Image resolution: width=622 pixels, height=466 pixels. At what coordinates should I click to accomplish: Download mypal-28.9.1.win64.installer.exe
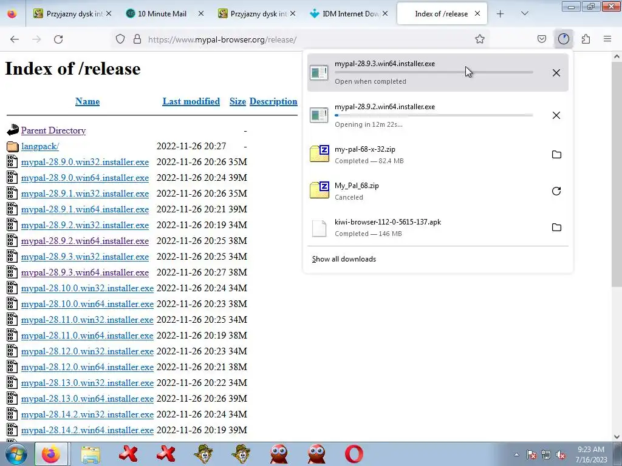[85, 209]
